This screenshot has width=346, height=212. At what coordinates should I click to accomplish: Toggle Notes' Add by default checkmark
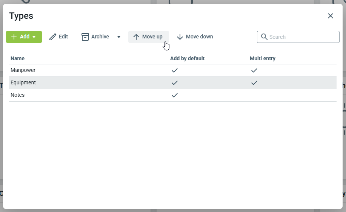coord(174,95)
